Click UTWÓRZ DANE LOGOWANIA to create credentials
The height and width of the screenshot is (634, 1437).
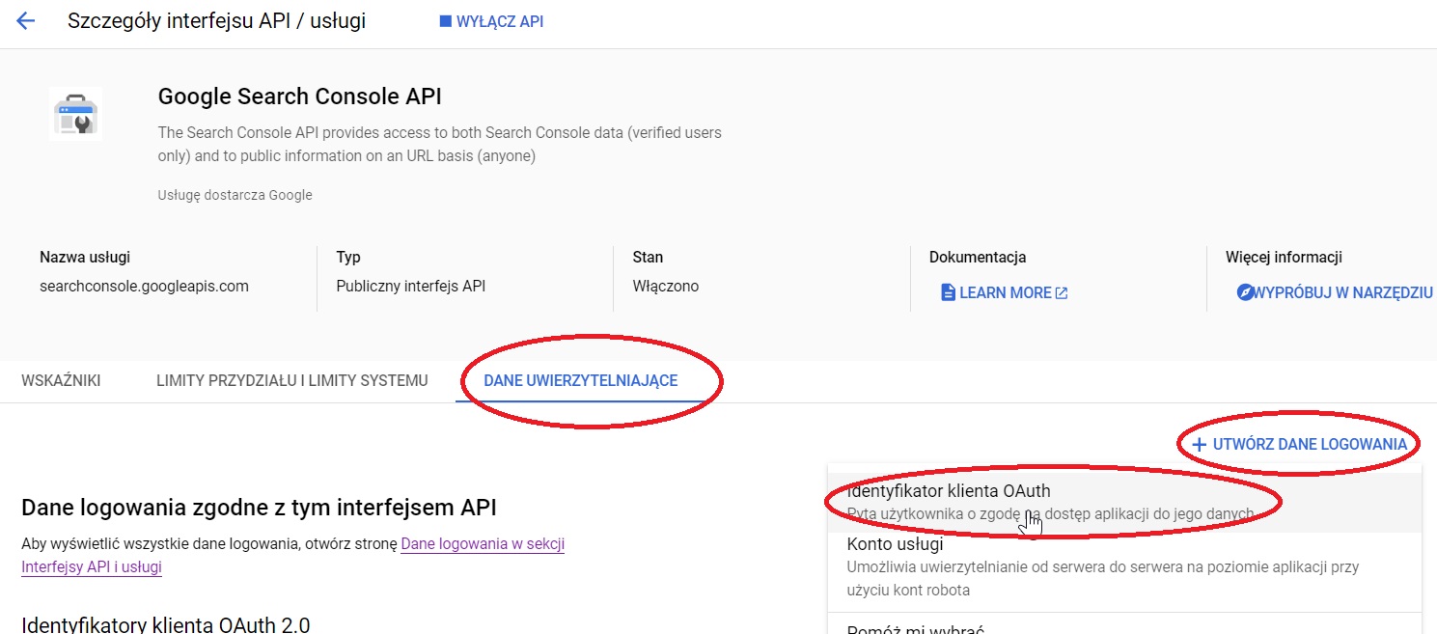pos(1309,443)
